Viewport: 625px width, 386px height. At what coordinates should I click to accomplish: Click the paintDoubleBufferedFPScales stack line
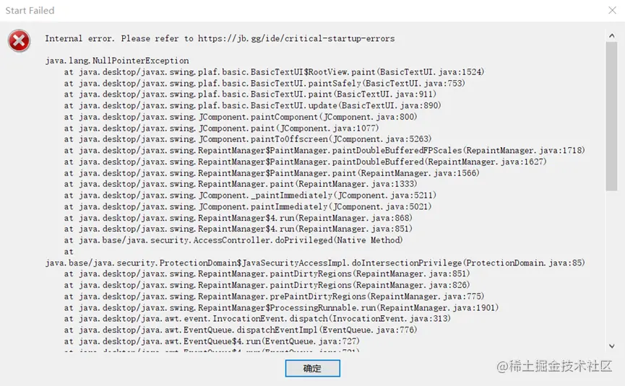[x=324, y=150]
